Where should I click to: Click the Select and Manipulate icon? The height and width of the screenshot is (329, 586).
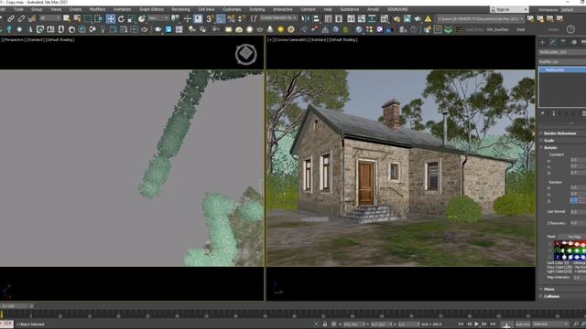pos(188,18)
